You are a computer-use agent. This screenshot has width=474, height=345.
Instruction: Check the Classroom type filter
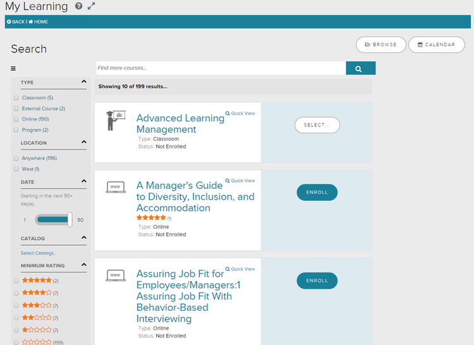point(16,98)
